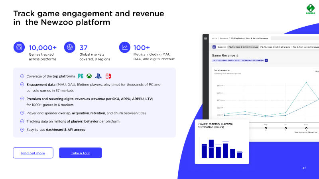The height and width of the screenshot is (179, 319).
Task: Open the Line chart type dropdown
Action: pyautogui.click(x=316, y=71)
